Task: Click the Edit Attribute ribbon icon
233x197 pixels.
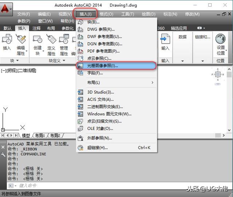Action: pyautogui.click(x=21, y=39)
